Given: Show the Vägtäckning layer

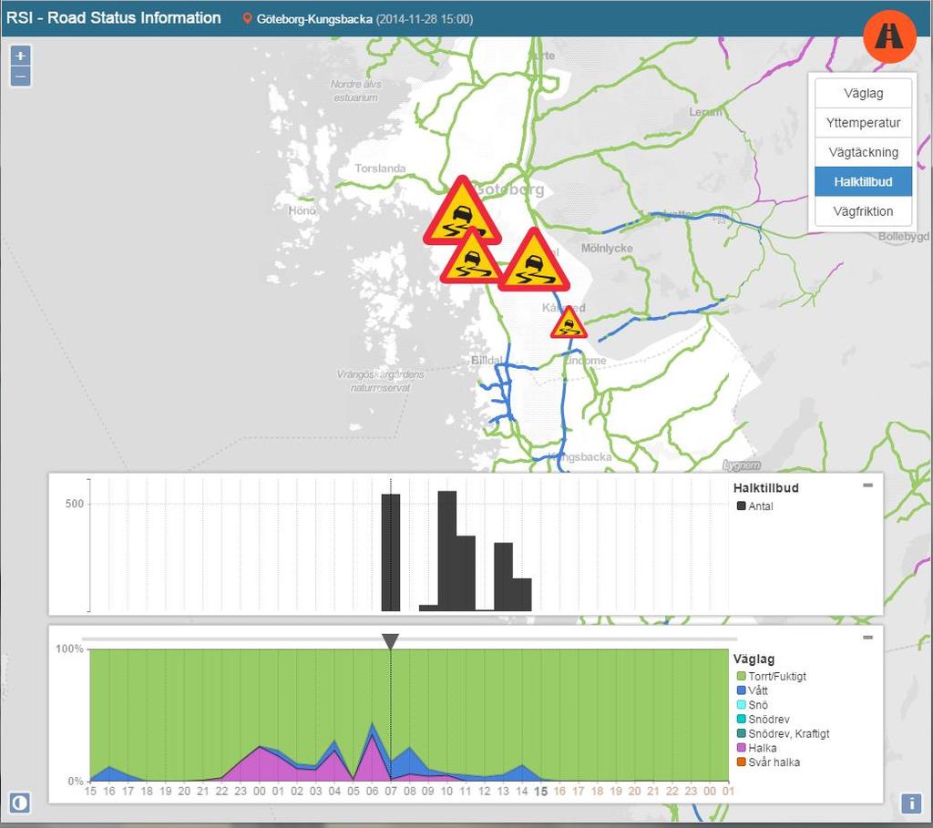Looking at the screenshot, I should tap(863, 152).
